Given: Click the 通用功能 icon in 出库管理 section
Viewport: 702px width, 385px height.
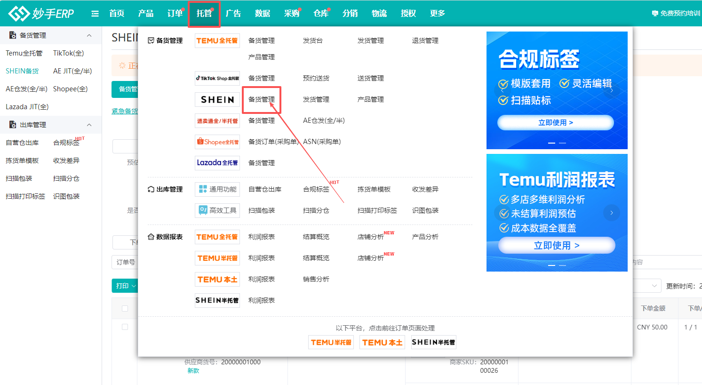Looking at the screenshot, I should [217, 189].
